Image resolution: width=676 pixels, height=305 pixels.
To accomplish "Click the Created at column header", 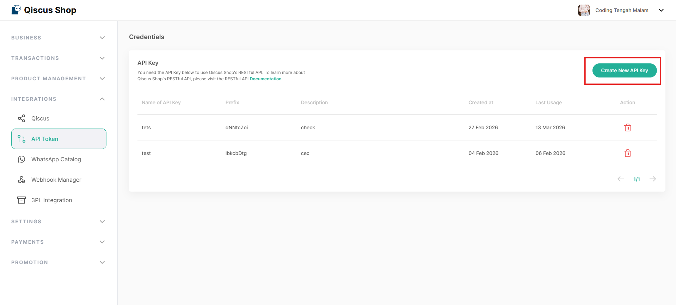I will coord(481,102).
